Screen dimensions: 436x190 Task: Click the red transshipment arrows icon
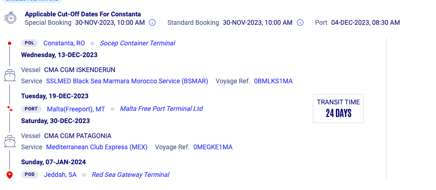(10, 109)
